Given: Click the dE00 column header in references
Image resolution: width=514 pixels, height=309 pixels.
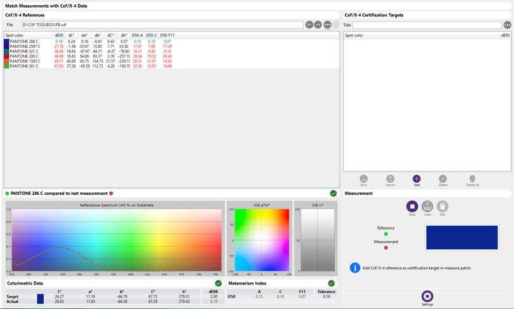Looking at the screenshot, I should click(x=59, y=35).
